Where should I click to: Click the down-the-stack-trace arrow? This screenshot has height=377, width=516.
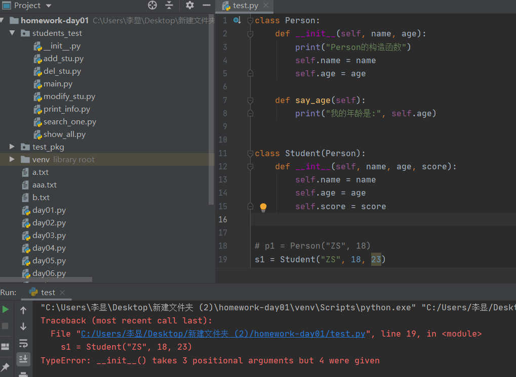click(23, 326)
